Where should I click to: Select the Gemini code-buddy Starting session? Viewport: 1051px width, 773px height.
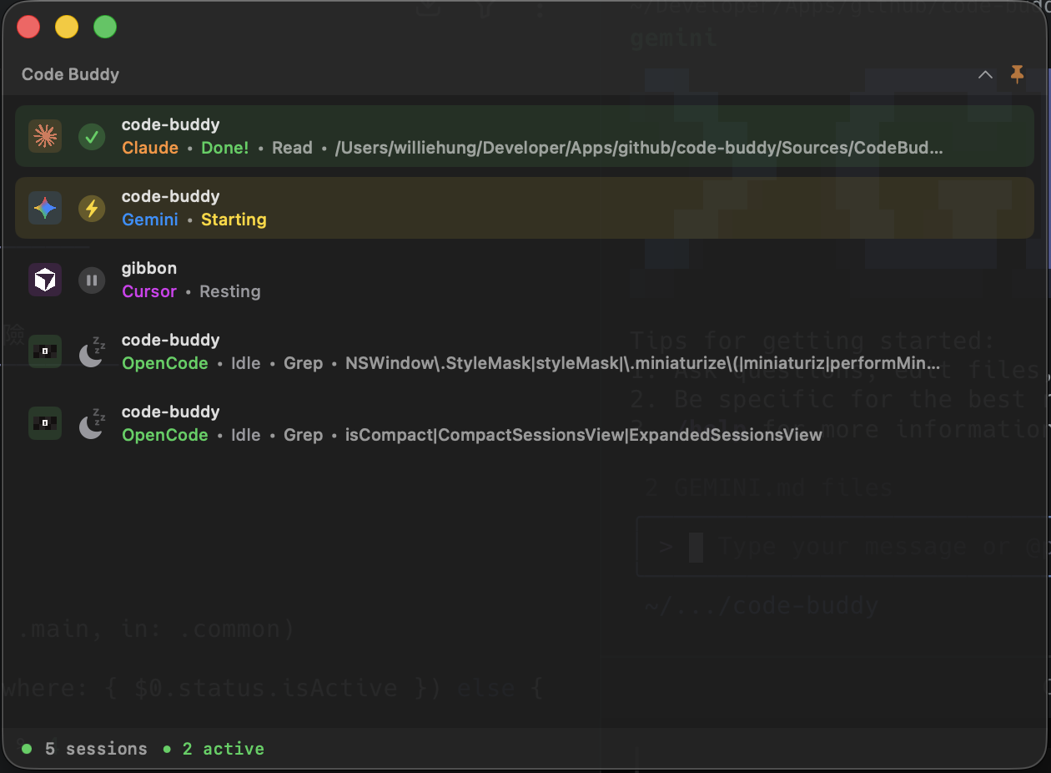[x=525, y=208]
